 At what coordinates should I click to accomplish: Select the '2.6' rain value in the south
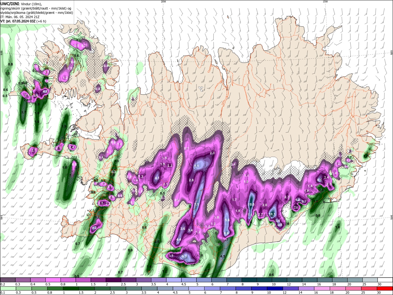tap(157, 242)
